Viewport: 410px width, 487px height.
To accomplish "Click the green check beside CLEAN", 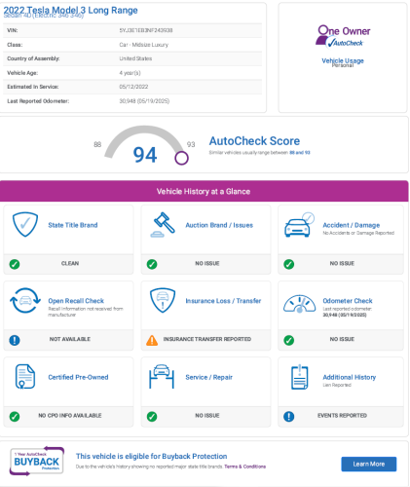I will coord(15,264).
